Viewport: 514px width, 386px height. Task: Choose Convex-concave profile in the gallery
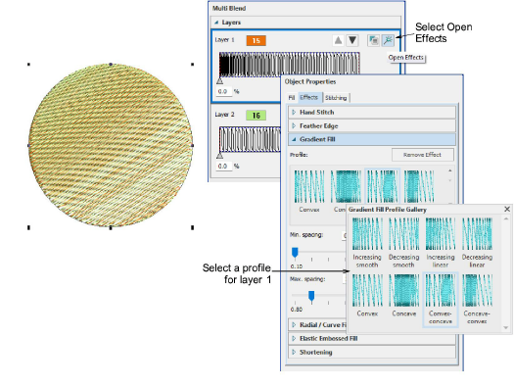(x=441, y=299)
